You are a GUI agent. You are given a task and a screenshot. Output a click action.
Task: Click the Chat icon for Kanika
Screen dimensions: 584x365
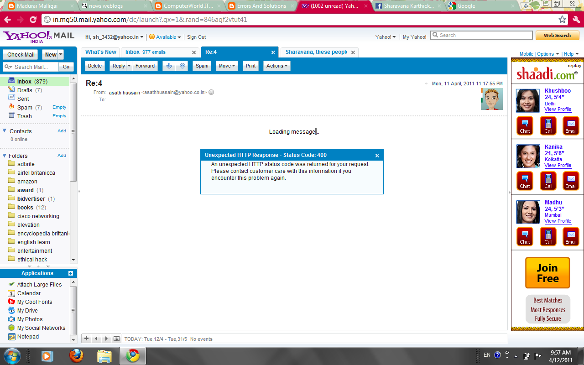(525, 181)
